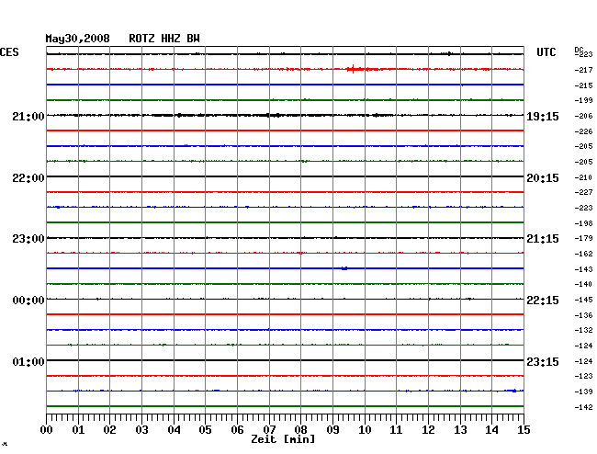Click the DC offset value -145
This screenshot has width=597, height=454.
pos(583,301)
